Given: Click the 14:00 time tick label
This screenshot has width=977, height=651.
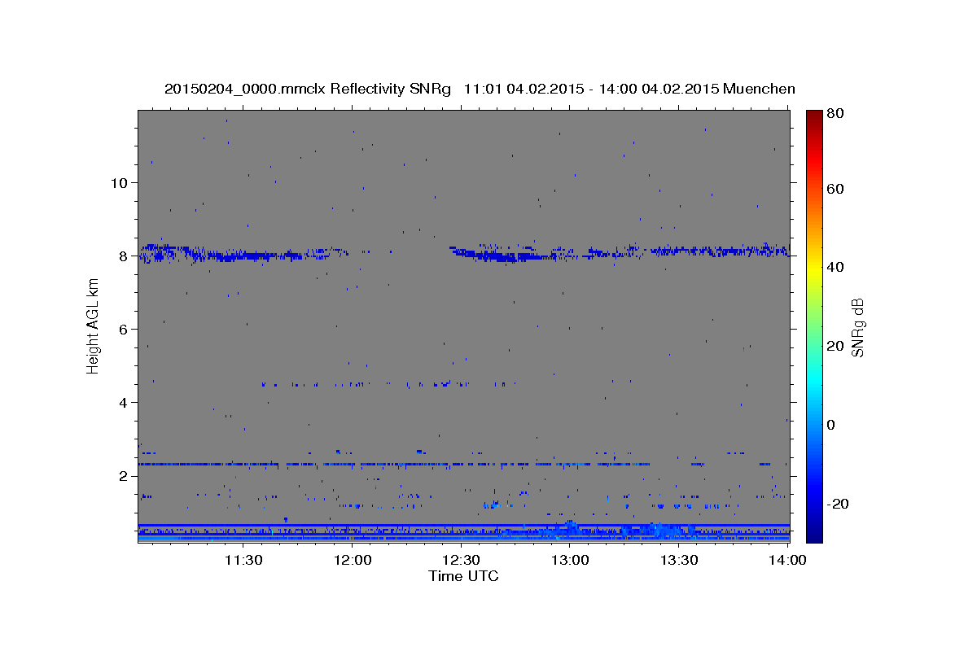Looking at the screenshot, I should coord(786,560).
